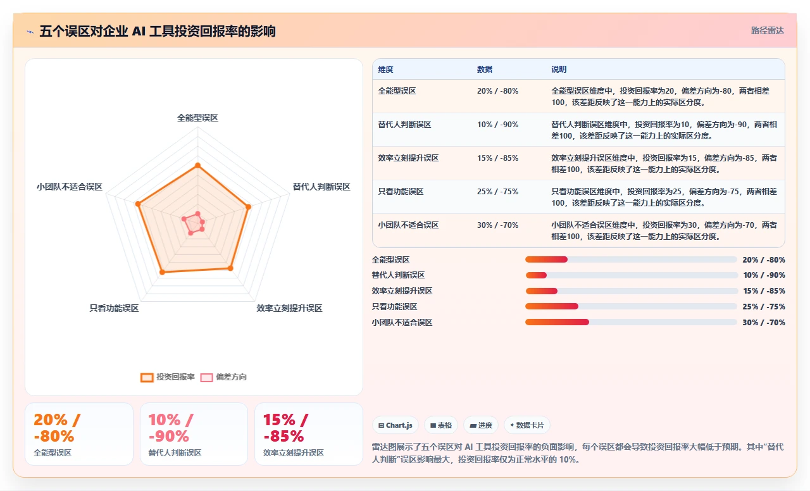The height and width of the screenshot is (491, 810).
Task: Click the 替代人判断误区 radar axis label
Action: click(321, 187)
